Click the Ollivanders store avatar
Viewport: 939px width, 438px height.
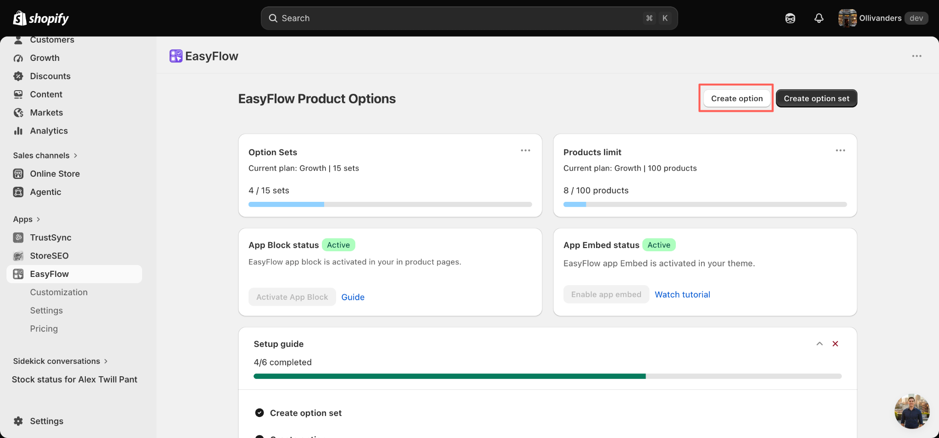pyautogui.click(x=847, y=18)
